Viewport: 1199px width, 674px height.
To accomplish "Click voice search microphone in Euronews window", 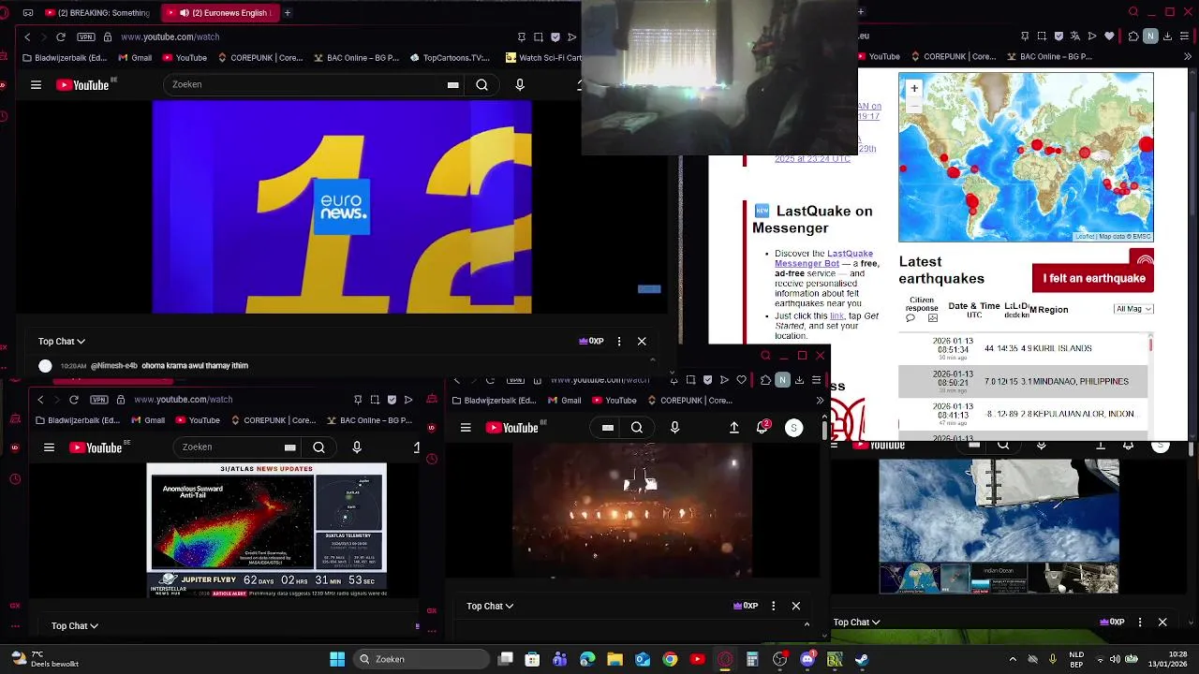I will (520, 85).
